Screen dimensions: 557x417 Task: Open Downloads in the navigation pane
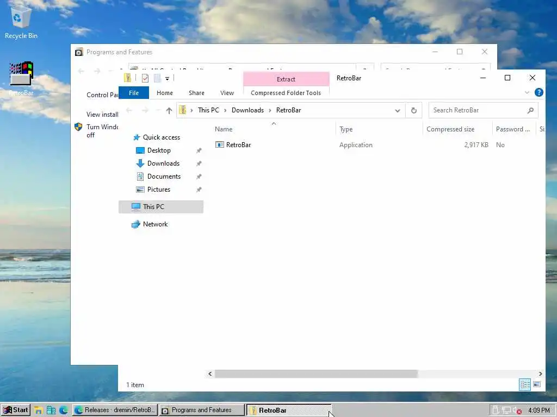[163, 163]
